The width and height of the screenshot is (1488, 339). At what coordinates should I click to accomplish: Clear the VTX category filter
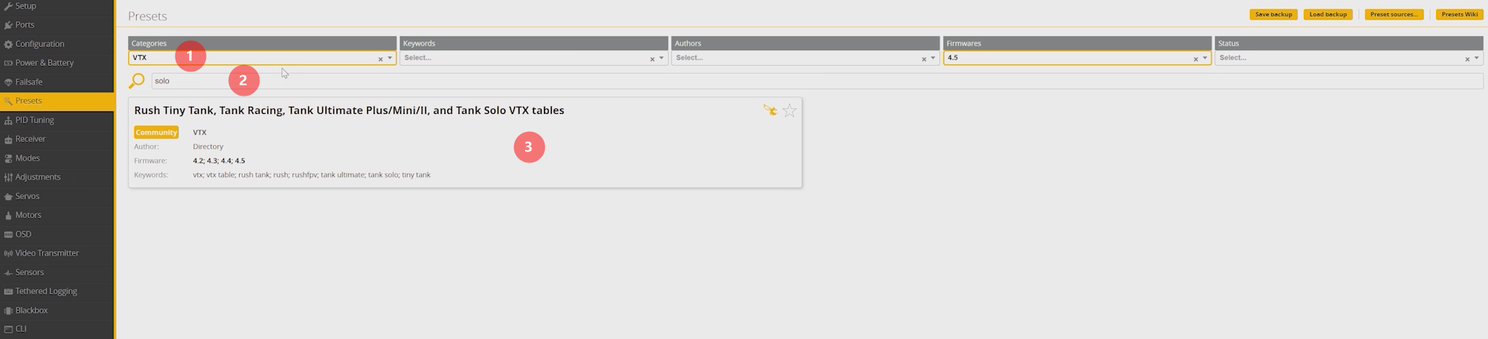(x=380, y=59)
